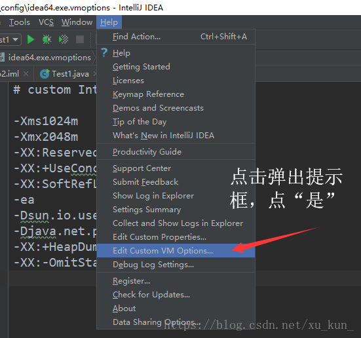
Task: Click the Help menu in menu bar
Action: (109, 22)
